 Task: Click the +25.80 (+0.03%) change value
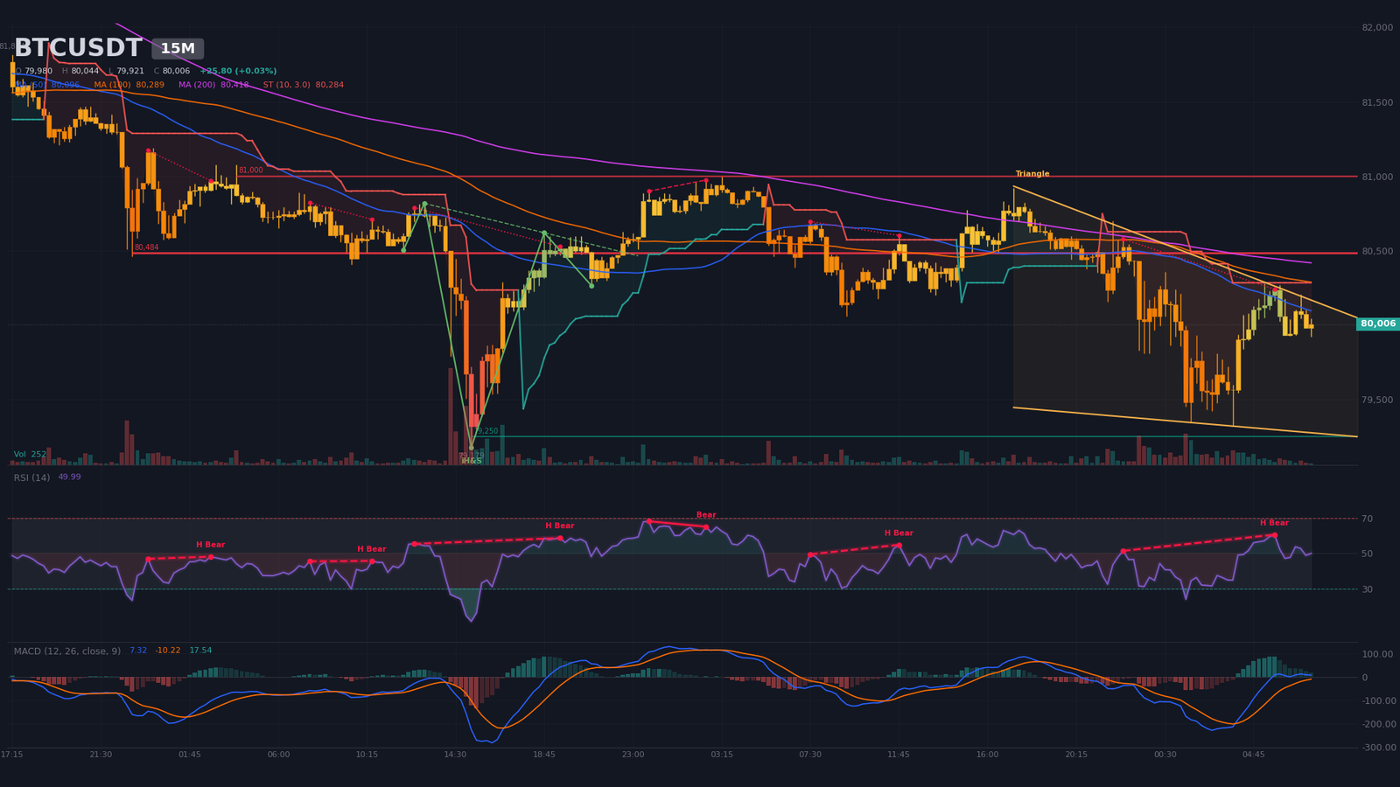238,71
